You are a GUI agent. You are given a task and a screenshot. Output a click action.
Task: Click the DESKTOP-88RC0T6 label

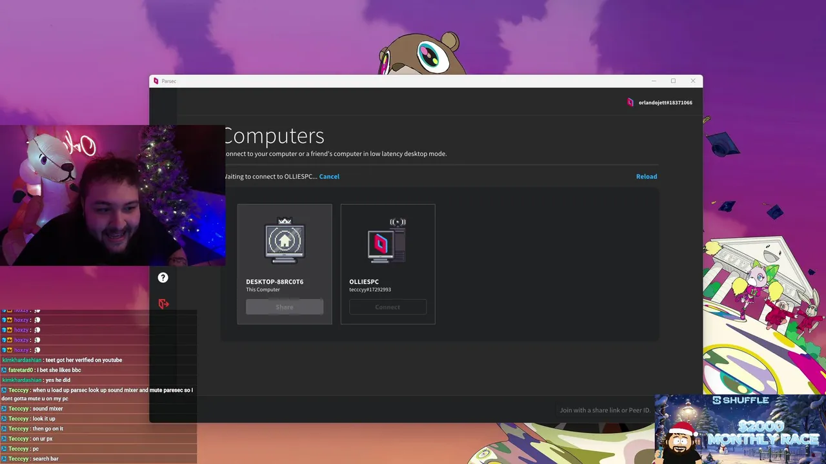point(274,282)
